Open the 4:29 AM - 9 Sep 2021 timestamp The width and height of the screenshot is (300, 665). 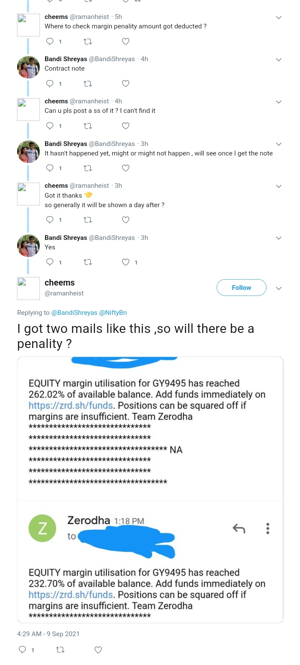48,634
